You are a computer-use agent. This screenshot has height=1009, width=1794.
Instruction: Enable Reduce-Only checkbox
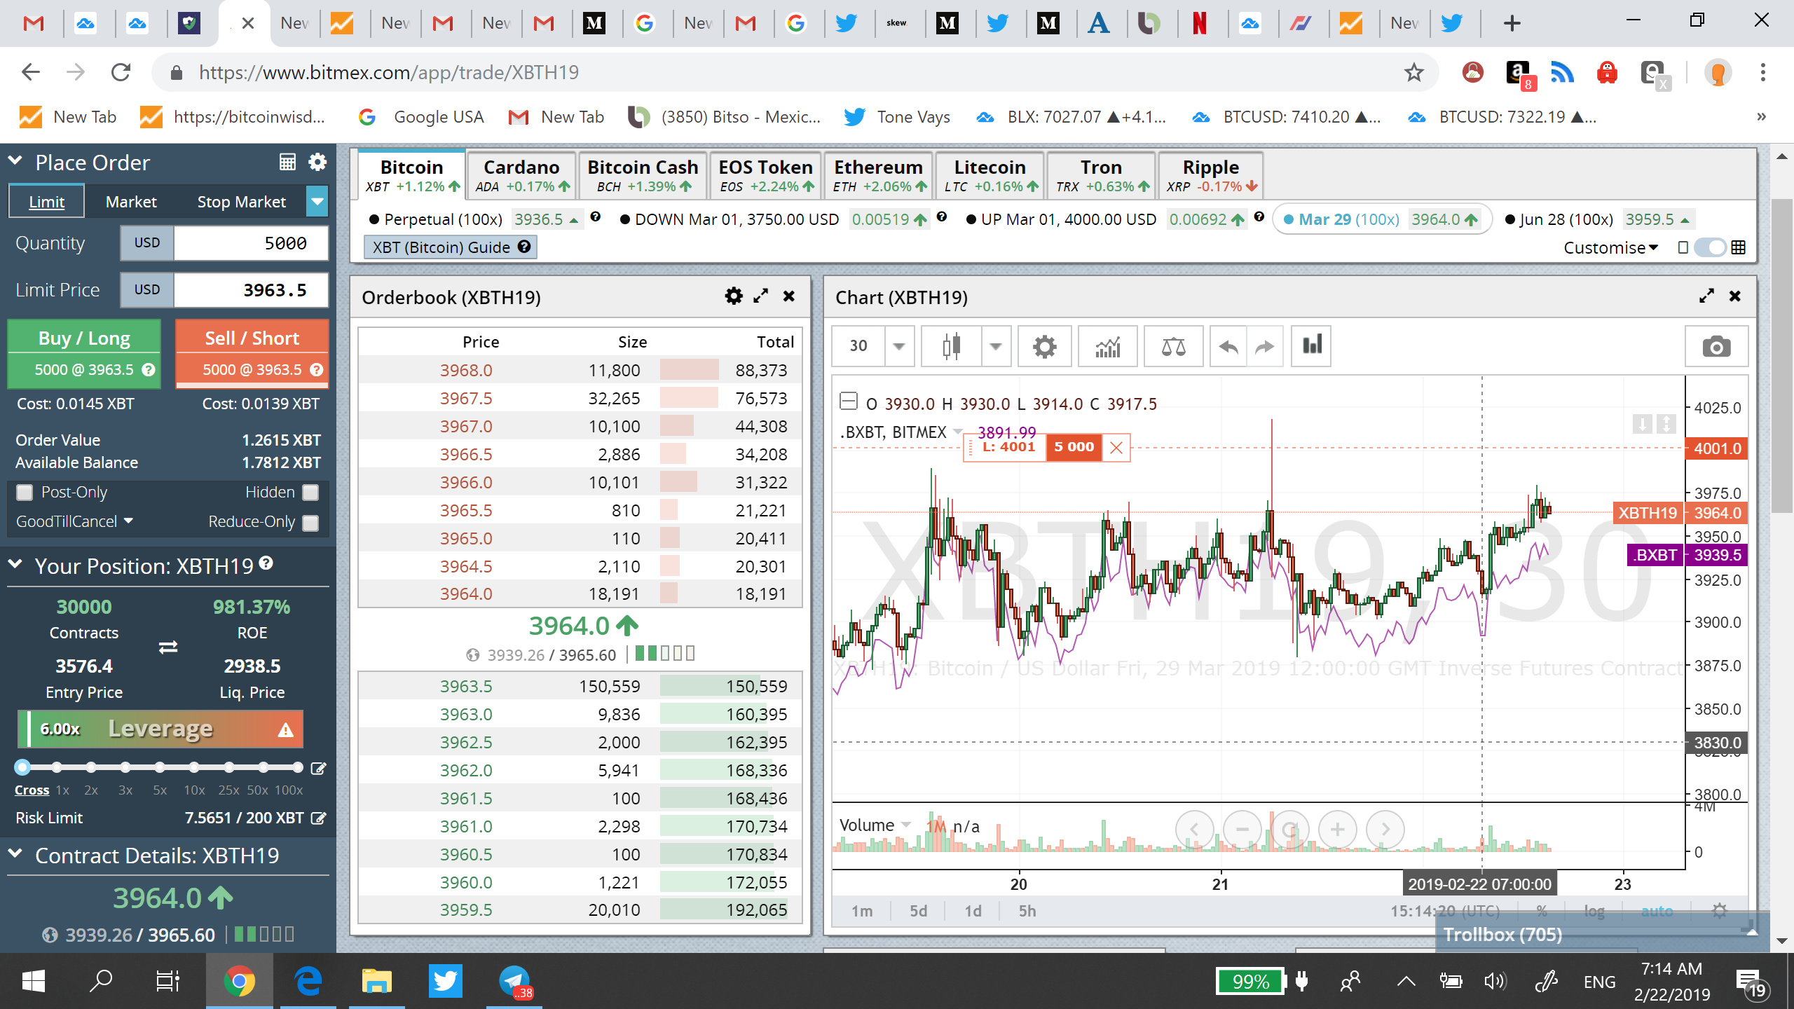(310, 523)
